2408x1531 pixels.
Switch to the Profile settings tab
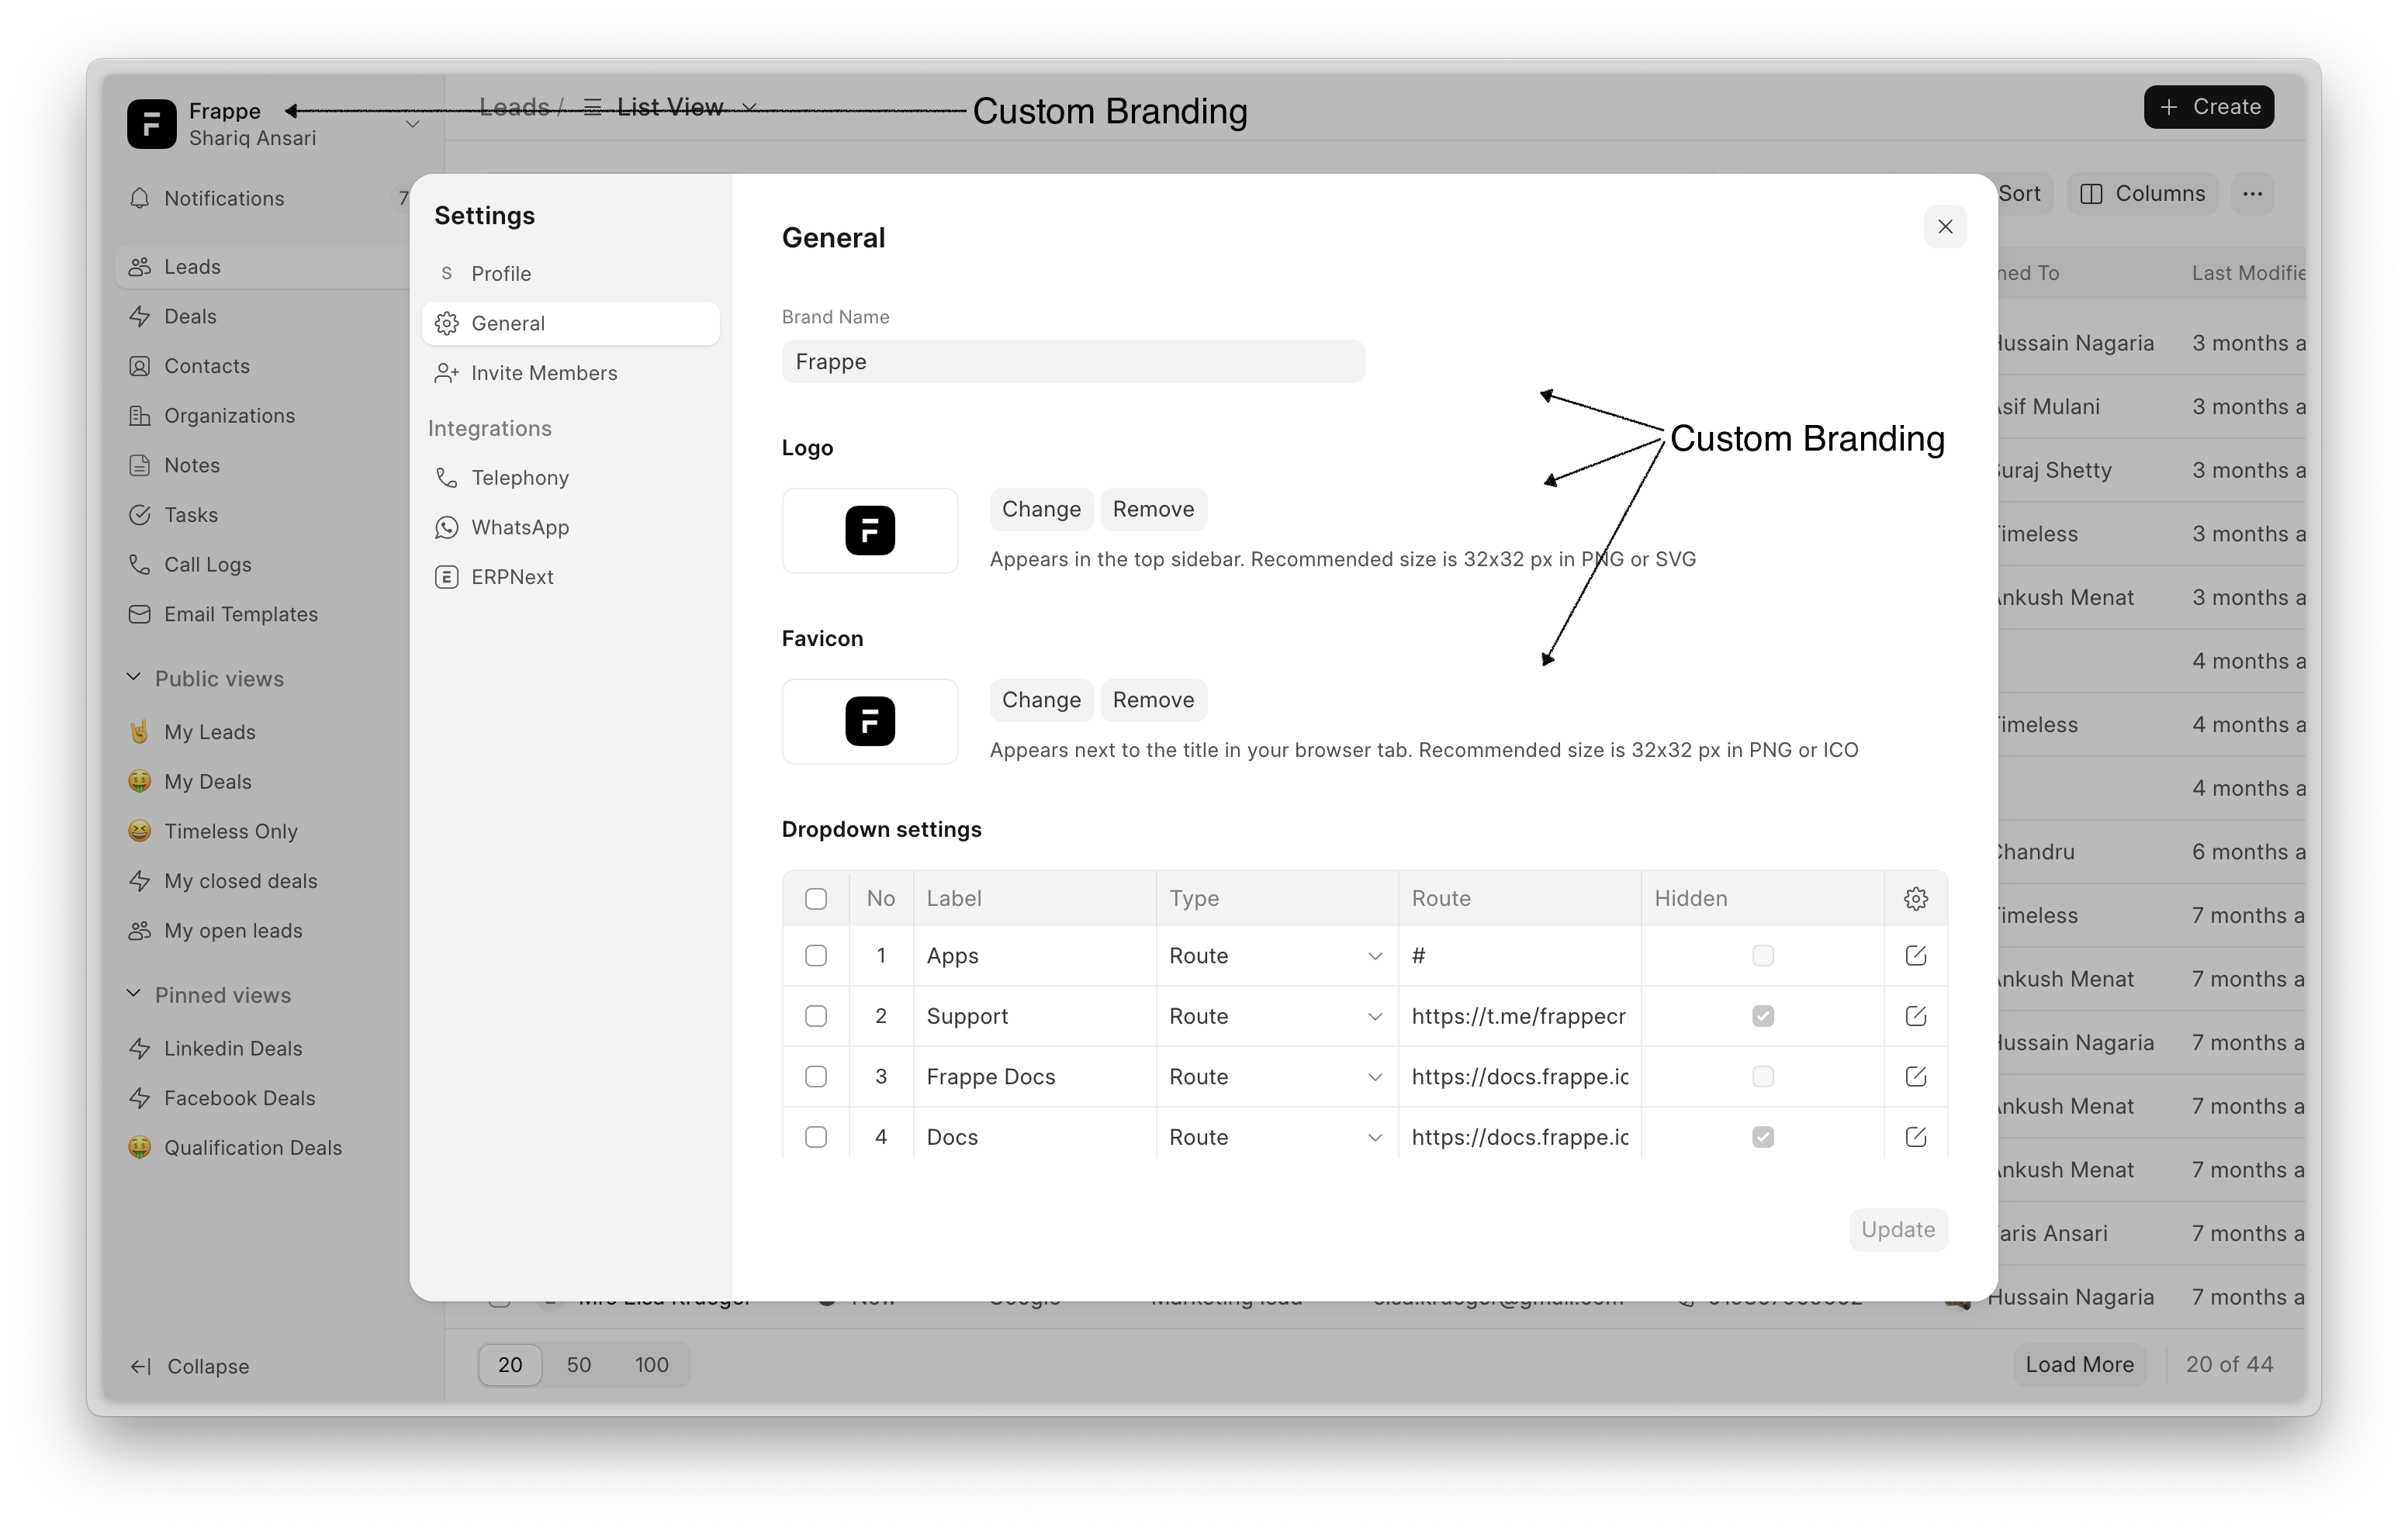tap(500, 273)
